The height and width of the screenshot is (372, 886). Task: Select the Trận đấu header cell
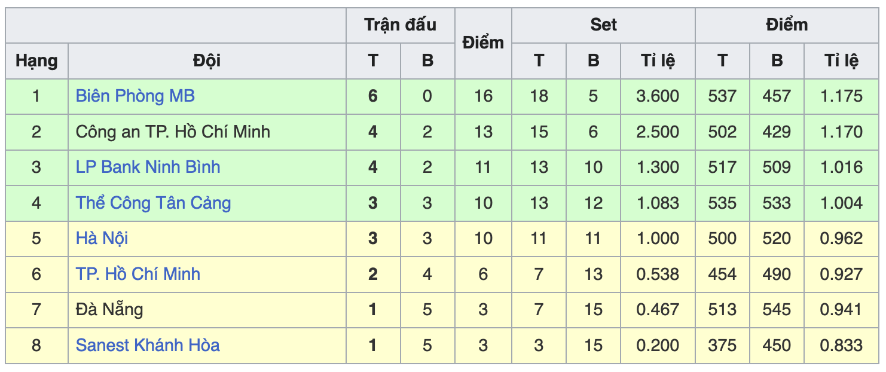pos(400,25)
